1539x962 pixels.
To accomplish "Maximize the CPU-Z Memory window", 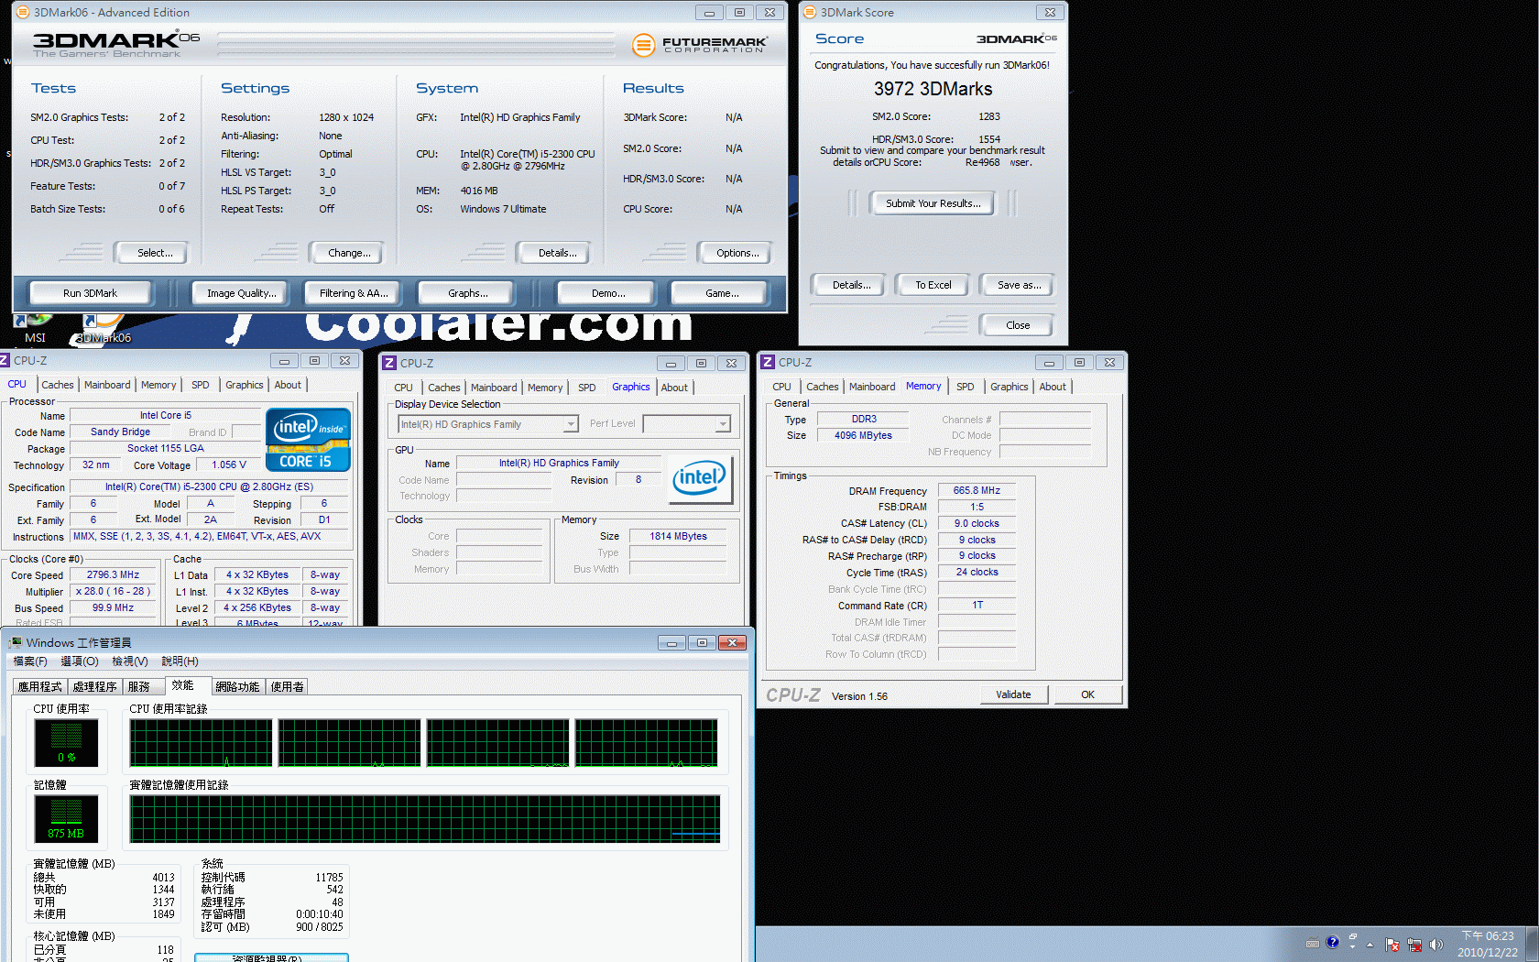I will click(x=1079, y=362).
